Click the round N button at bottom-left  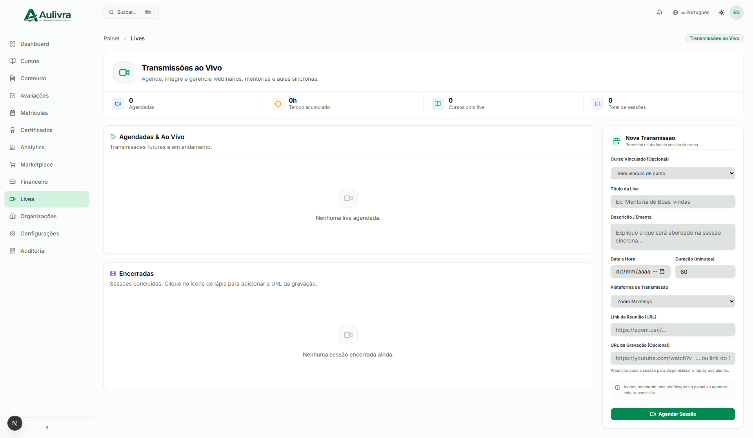pyautogui.click(x=15, y=423)
